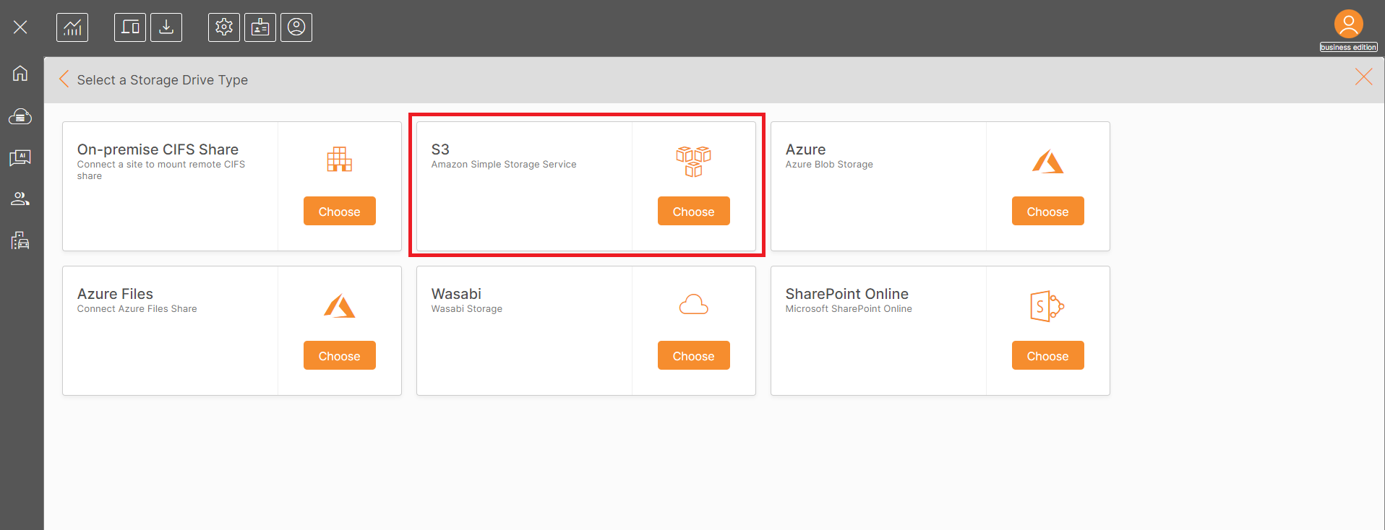Click the 'Select a Storage Drive Type' heading
The image size is (1385, 530).
(x=163, y=80)
